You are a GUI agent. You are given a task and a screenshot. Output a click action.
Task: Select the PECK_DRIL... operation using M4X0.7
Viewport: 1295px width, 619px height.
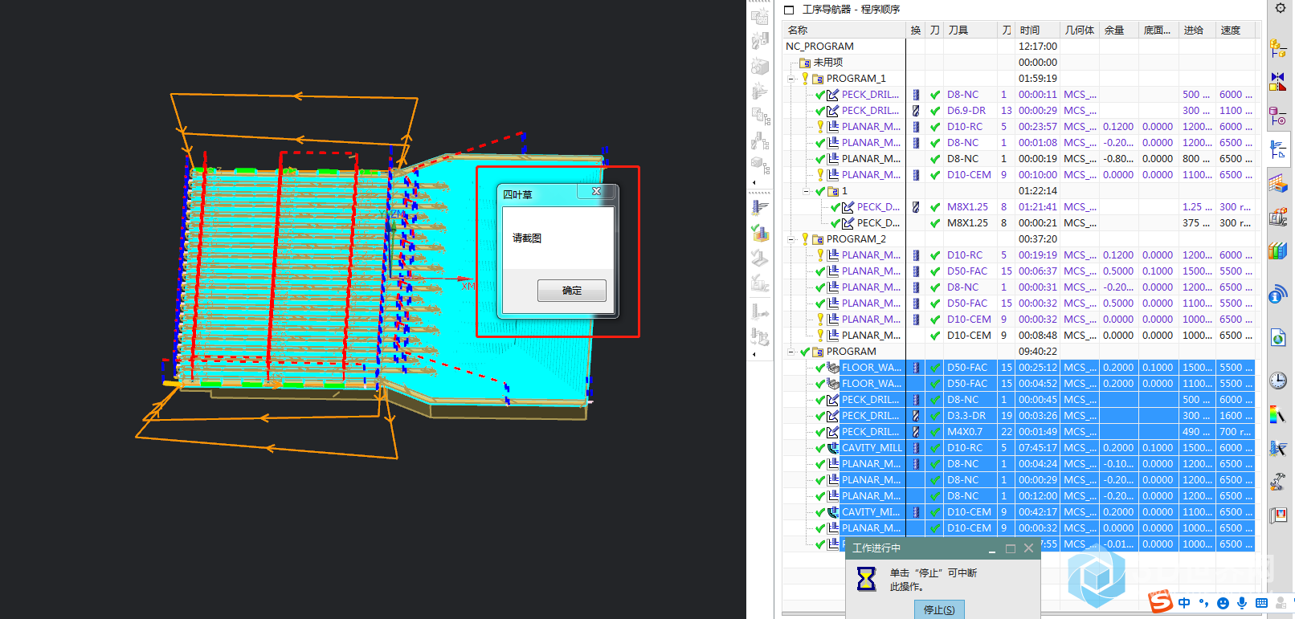tap(870, 432)
